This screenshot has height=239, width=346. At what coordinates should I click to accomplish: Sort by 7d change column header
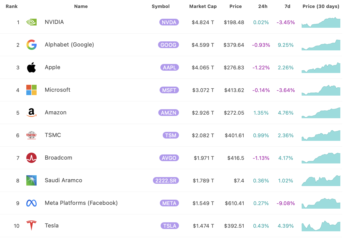287,6
